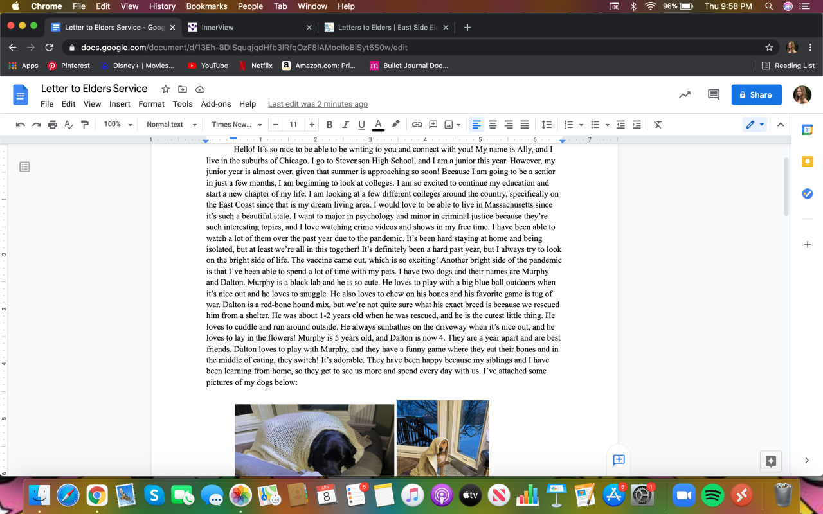
Task: Choose a highlight color with the marker icon
Action: point(395,125)
